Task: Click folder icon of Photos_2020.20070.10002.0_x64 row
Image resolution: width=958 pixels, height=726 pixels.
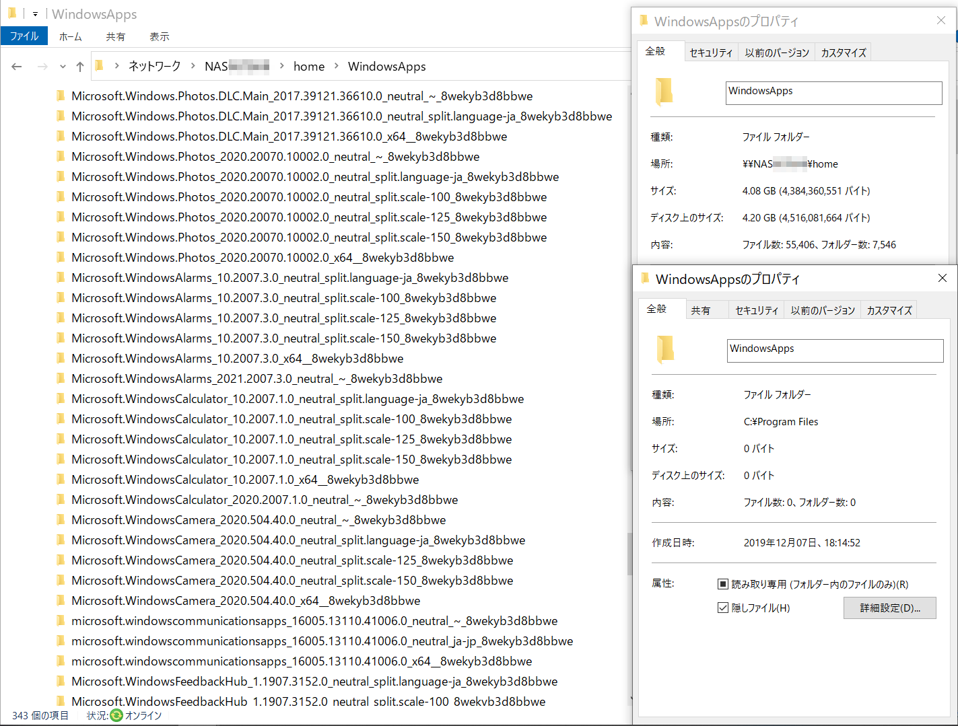Action: (x=61, y=258)
